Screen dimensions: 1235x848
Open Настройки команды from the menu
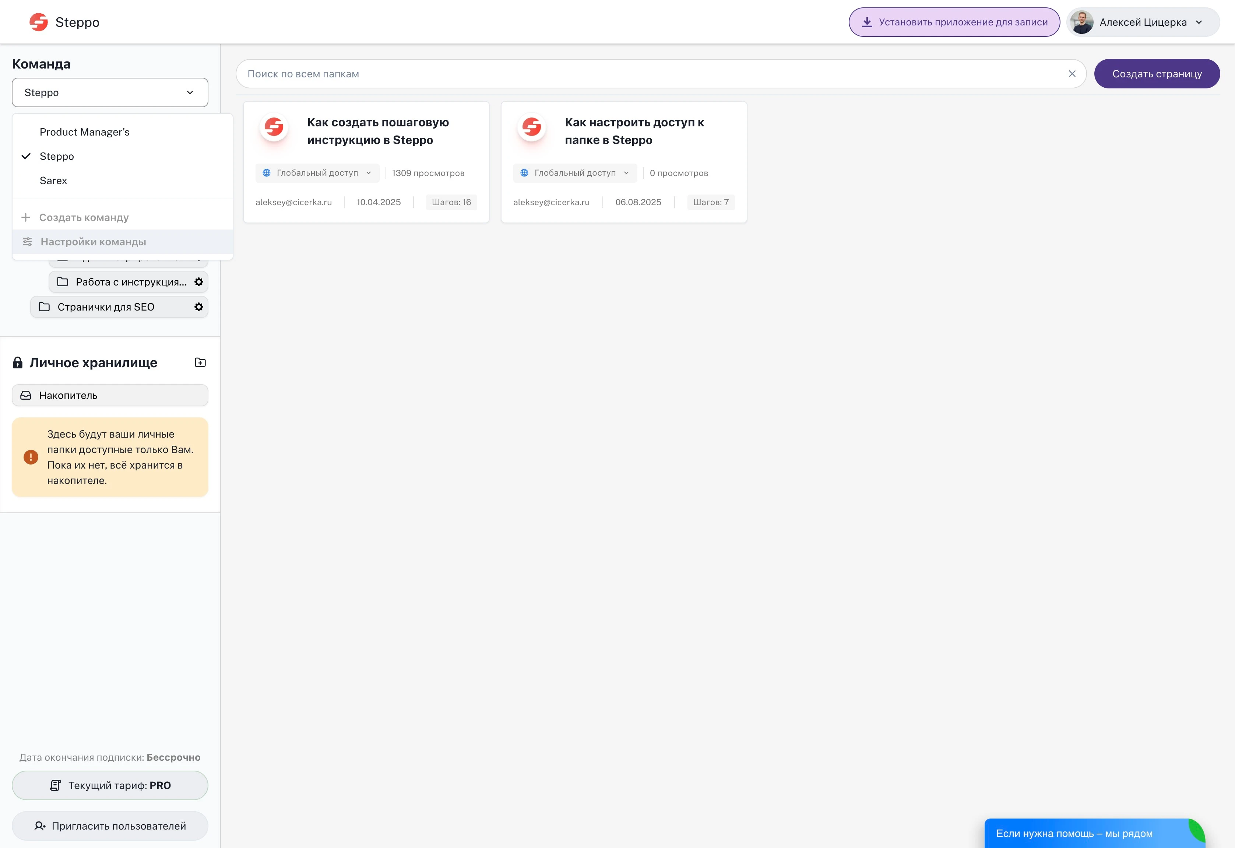click(x=94, y=242)
